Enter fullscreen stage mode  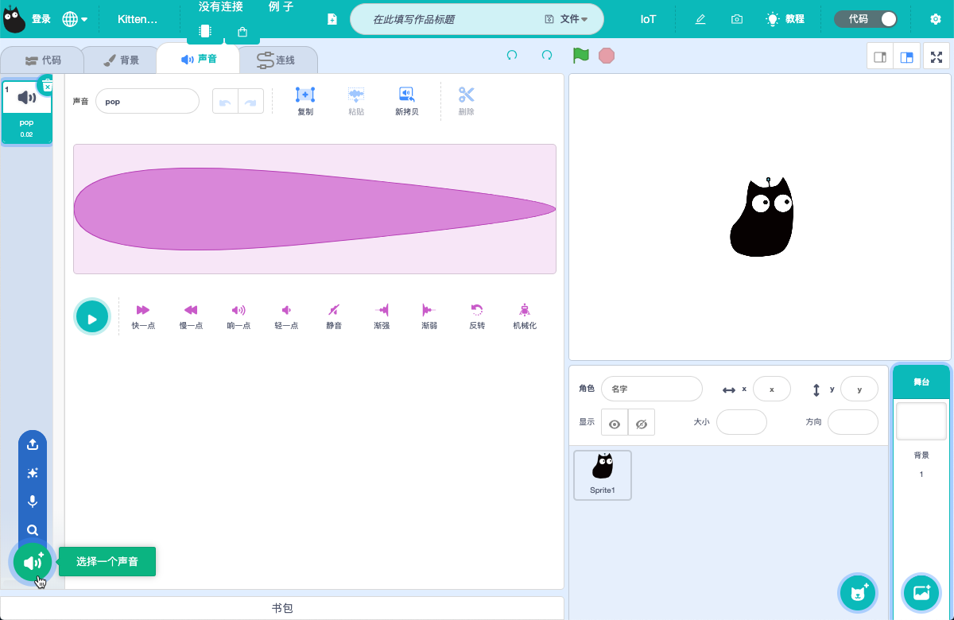coord(937,57)
